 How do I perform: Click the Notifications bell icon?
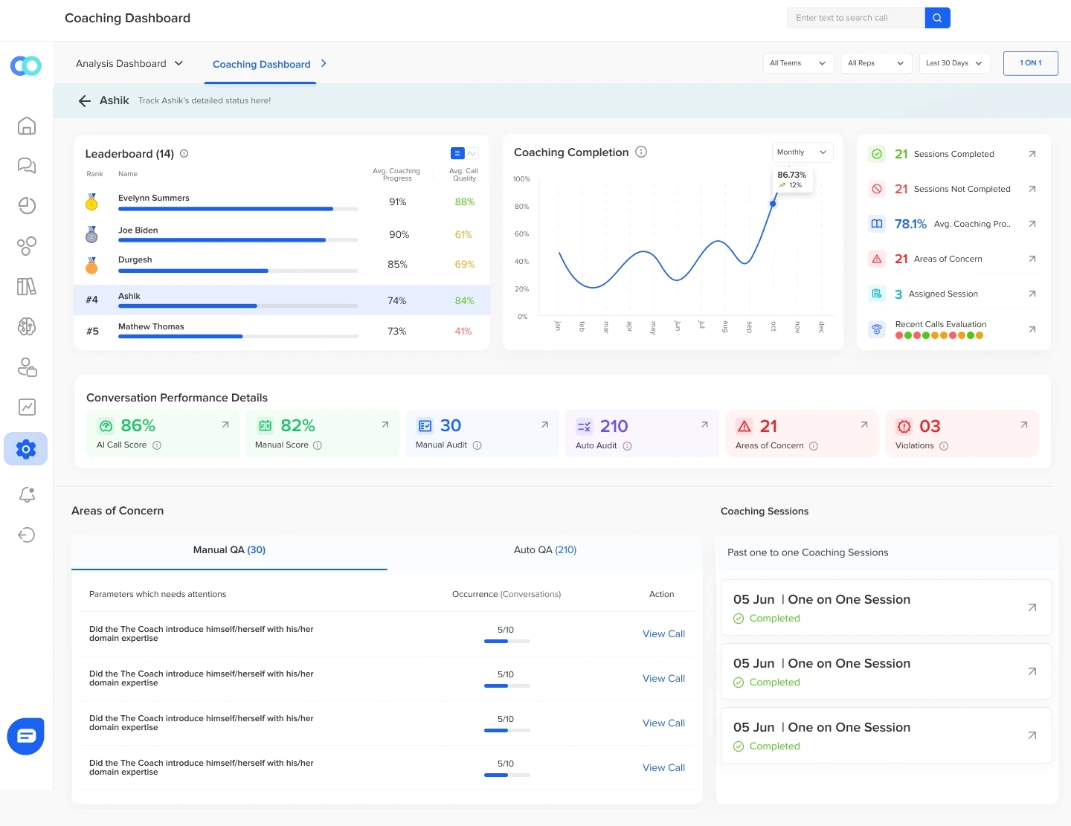coord(26,494)
